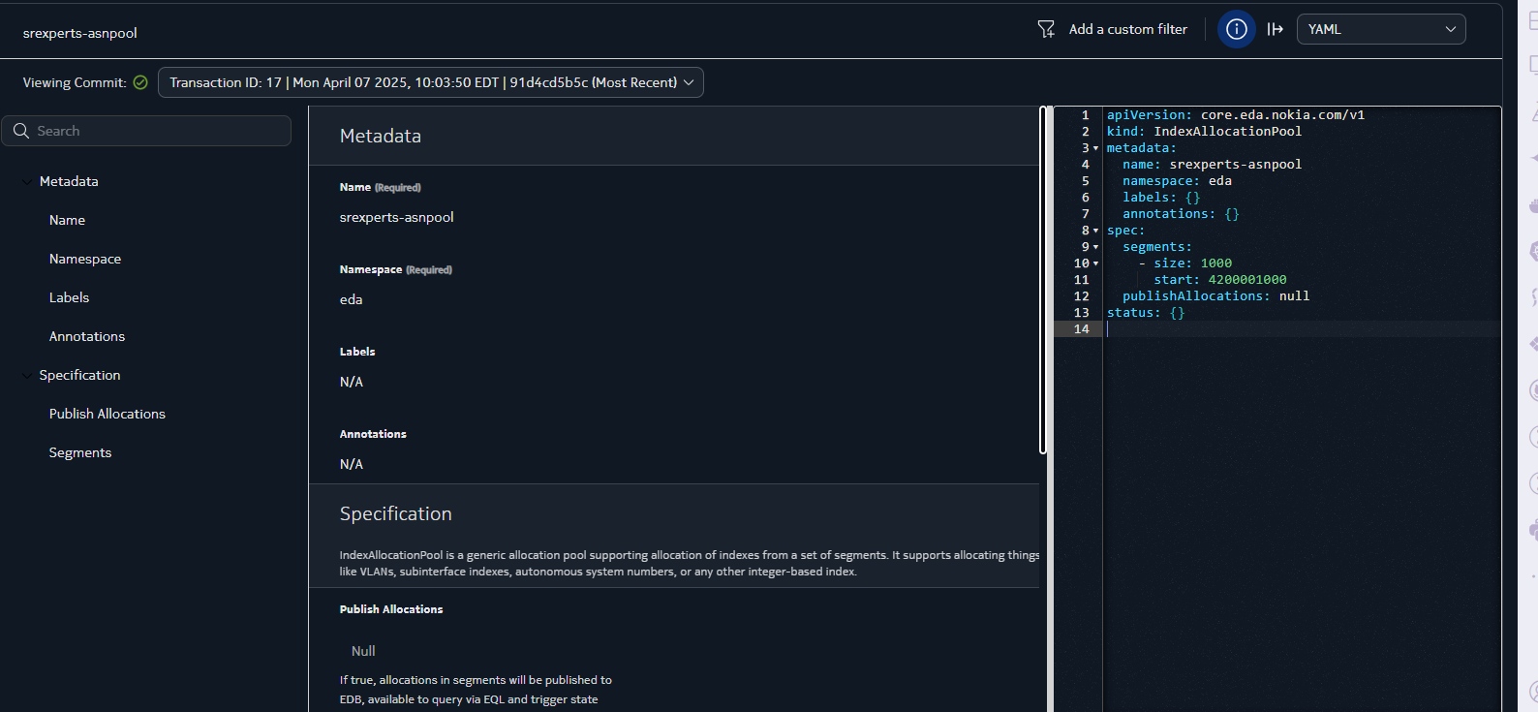Go to Publish Allocations in the tree

pyautogui.click(x=108, y=414)
